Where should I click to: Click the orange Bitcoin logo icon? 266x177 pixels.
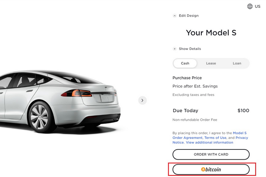pyautogui.click(x=203, y=169)
